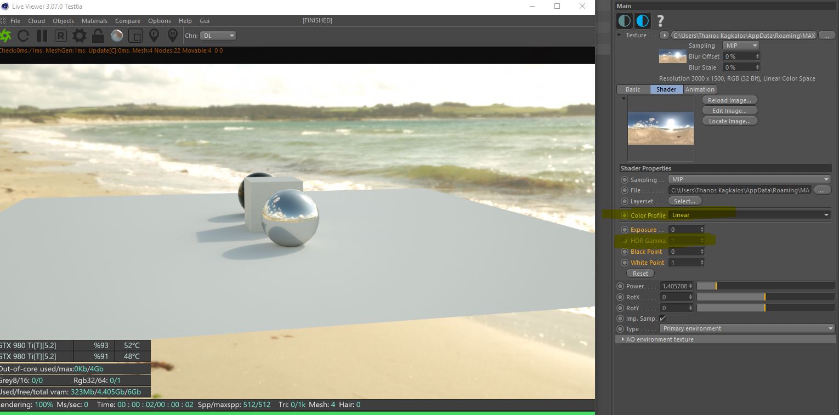This screenshot has height=415, width=839.
Task: Collapse the shader preview image triangle
Action: tap(623, 99)
